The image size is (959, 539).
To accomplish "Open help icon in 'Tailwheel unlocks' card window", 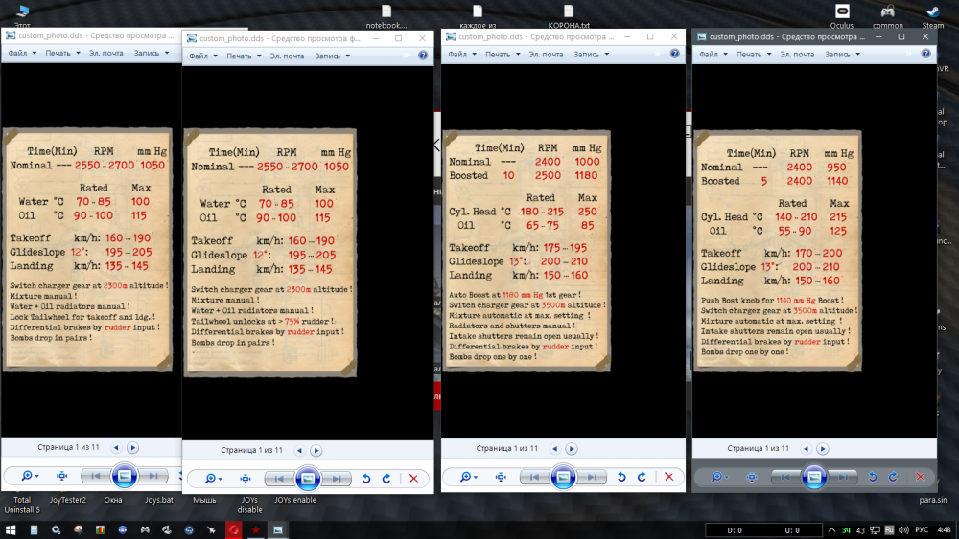I will [x=423, y=56].
